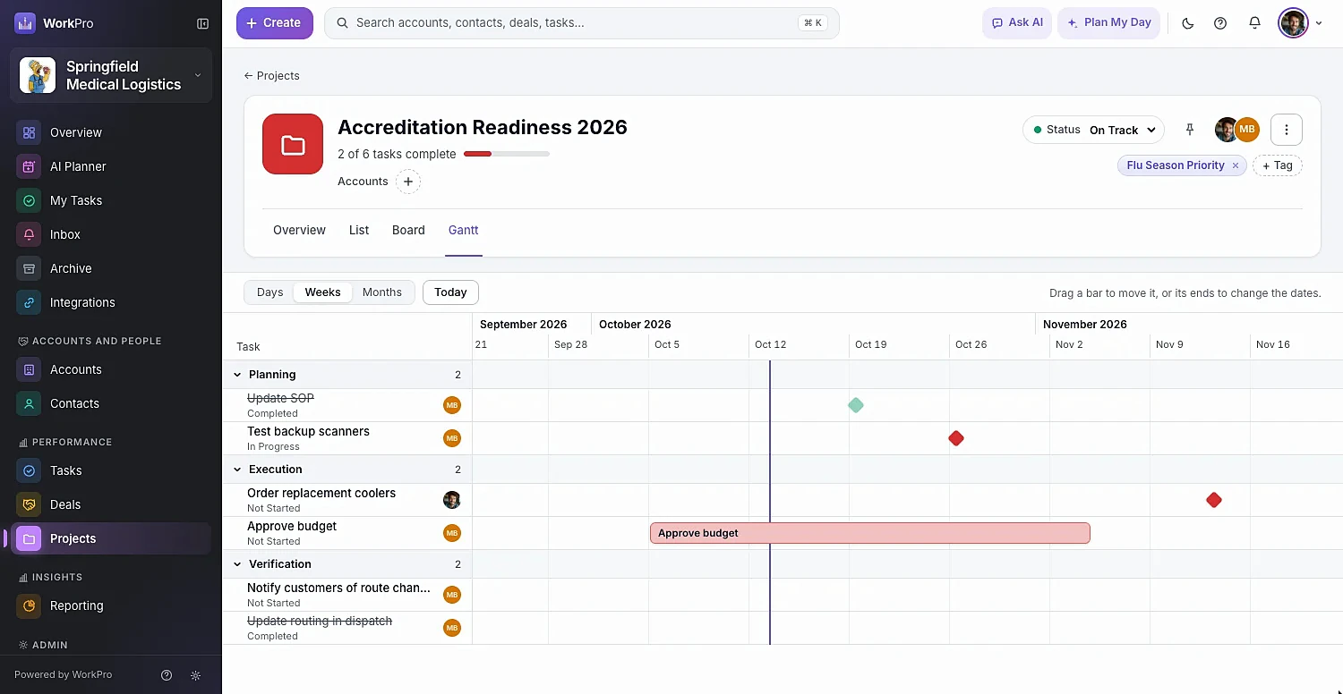Open the Status On Track dropdown

pyautogui.click(x=1093, y=130)
